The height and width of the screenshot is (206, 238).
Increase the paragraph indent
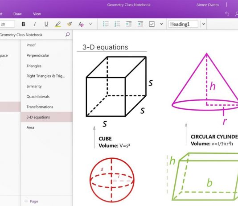point(140,24)
